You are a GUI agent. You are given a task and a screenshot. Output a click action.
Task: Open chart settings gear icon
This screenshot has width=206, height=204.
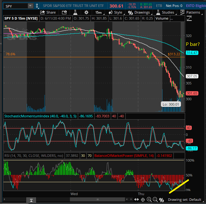tap(86, 12)
